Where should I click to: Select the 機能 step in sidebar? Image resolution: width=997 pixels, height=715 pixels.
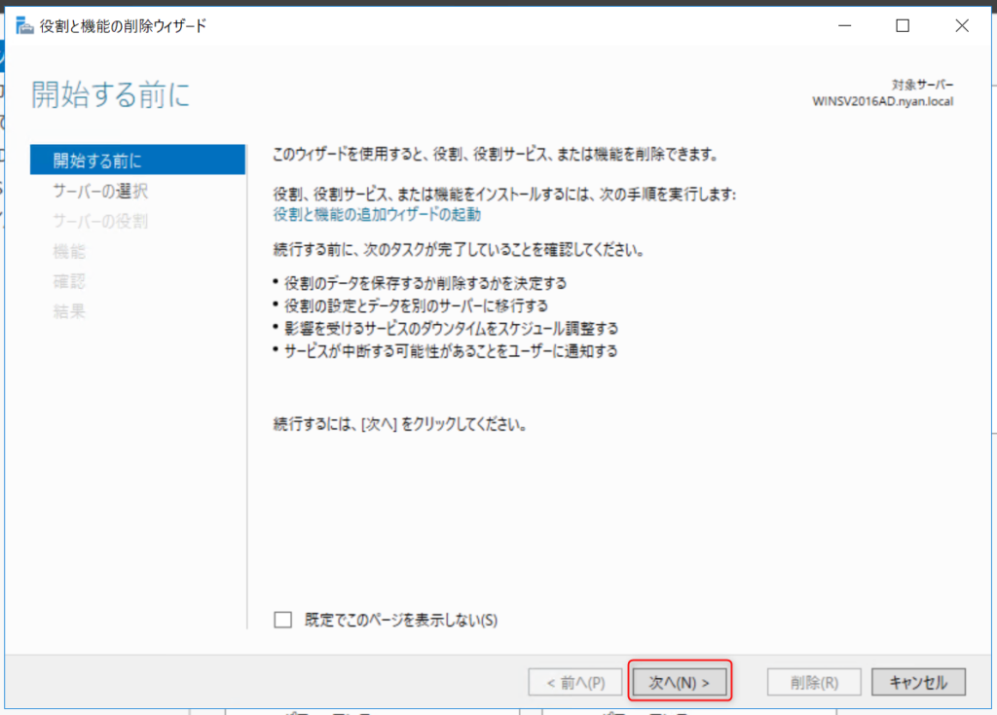click(x=69, y=251)
